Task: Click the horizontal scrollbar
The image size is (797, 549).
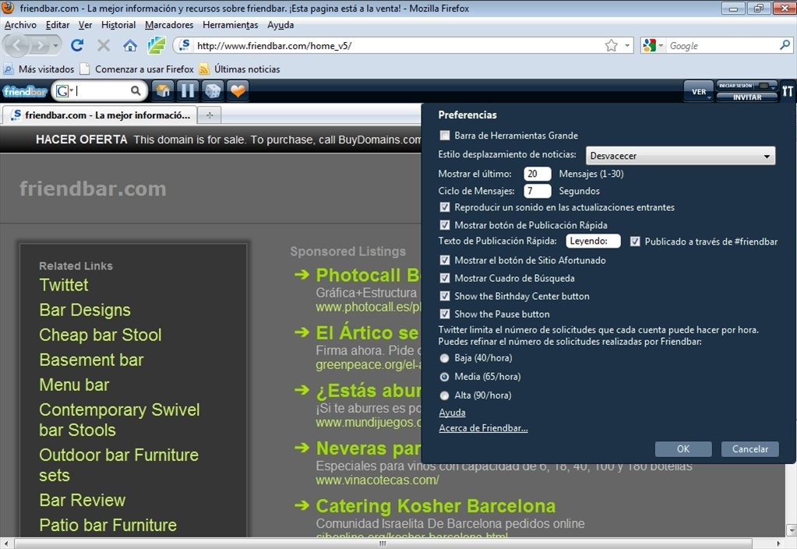Action: [x=383, y=544]
